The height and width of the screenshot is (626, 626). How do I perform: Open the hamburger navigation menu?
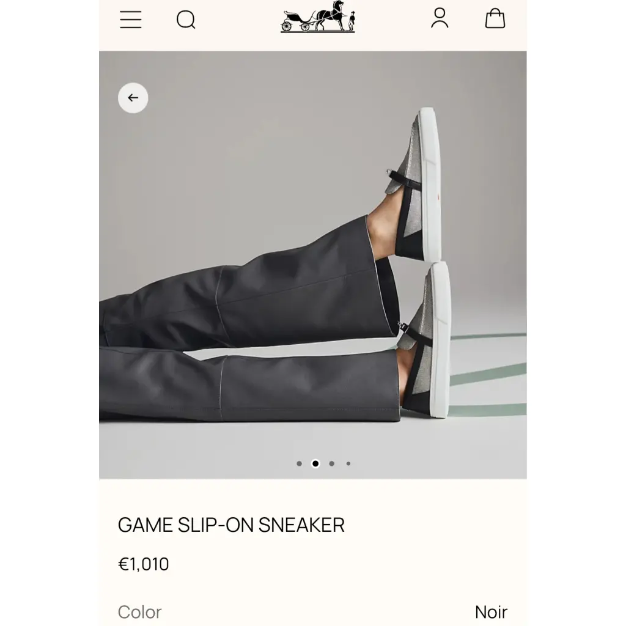pos(131,20)
